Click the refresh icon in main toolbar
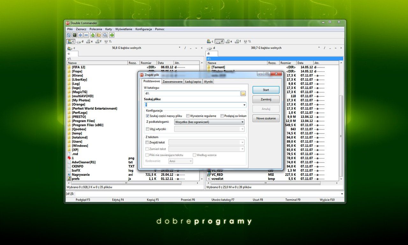The height and width of the screenshot is (245, 408). 69,35
